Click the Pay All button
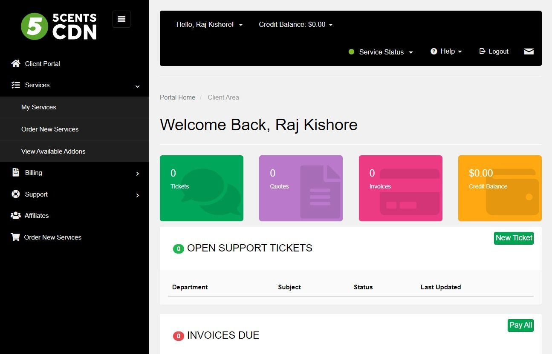The width and height of the screenshot is (552, 354). [520, 325]
